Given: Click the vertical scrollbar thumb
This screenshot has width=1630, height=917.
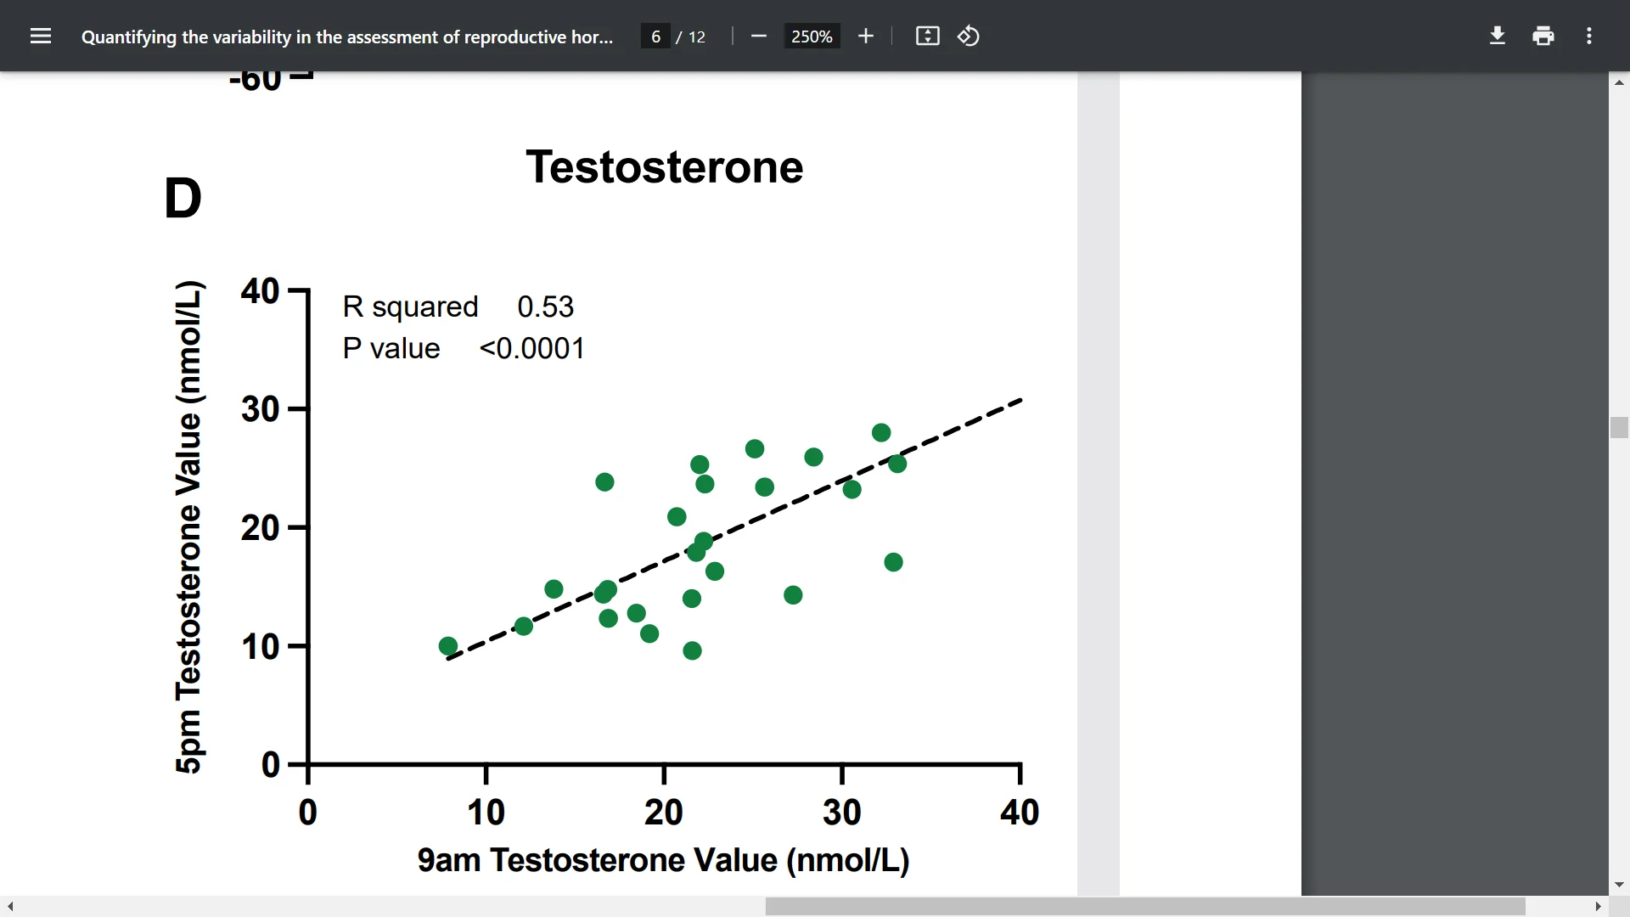Looking at the screenshot, I should point(1619,427).
